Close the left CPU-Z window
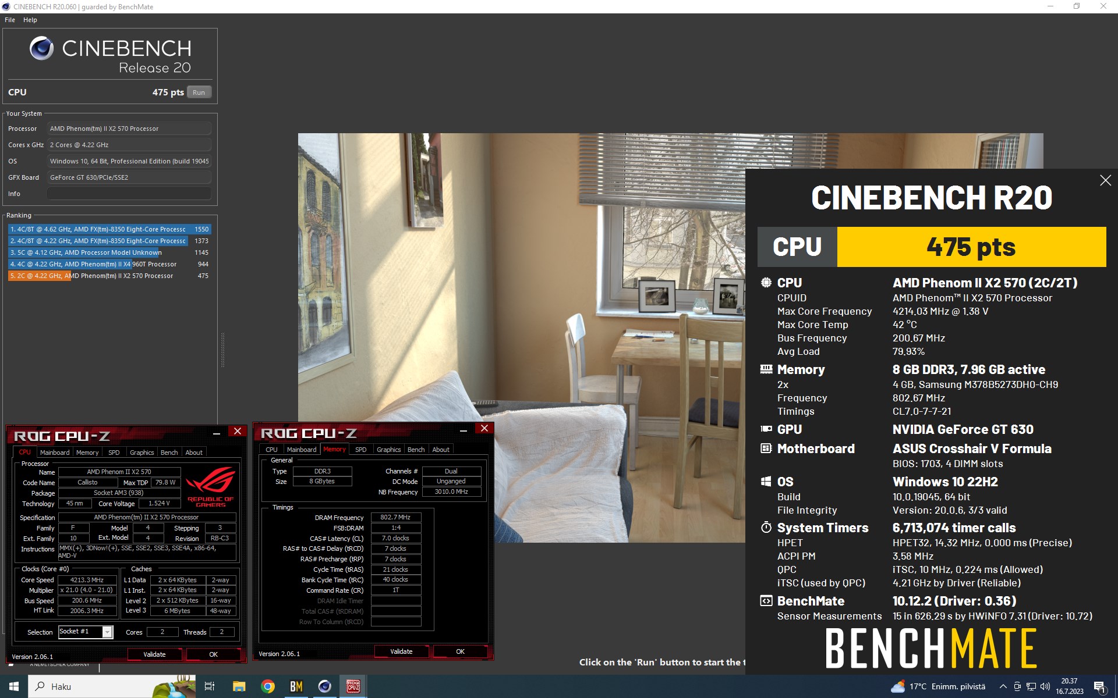Screen dimensions: 1118x698 point(237,431)
